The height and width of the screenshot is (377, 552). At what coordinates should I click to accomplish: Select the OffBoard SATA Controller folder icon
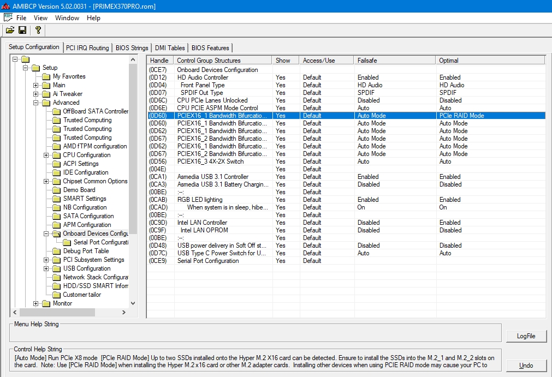pos(56,111)
